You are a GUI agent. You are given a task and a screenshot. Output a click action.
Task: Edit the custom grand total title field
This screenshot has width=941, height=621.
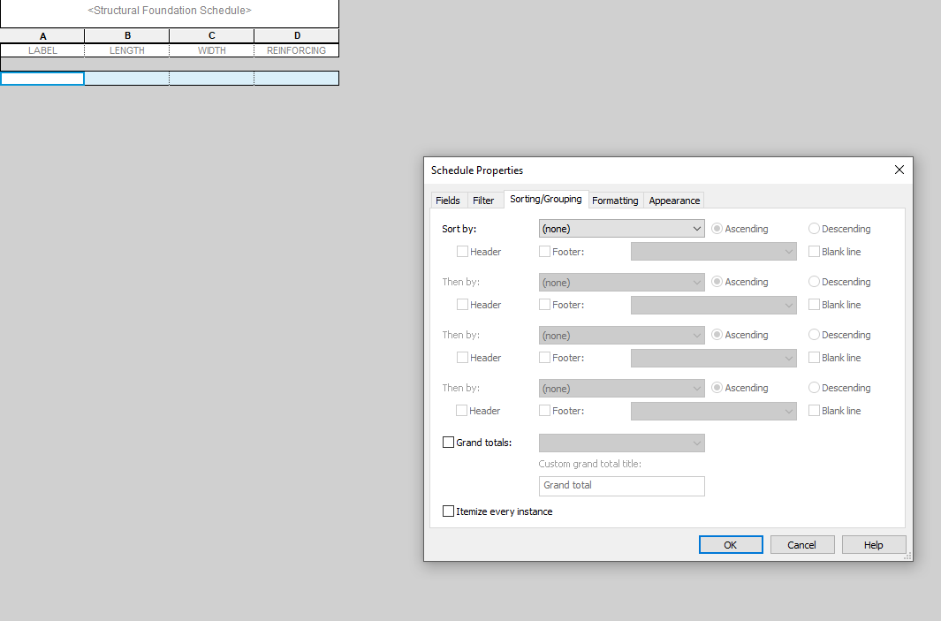pyautogui.click(x=621, y=486)
